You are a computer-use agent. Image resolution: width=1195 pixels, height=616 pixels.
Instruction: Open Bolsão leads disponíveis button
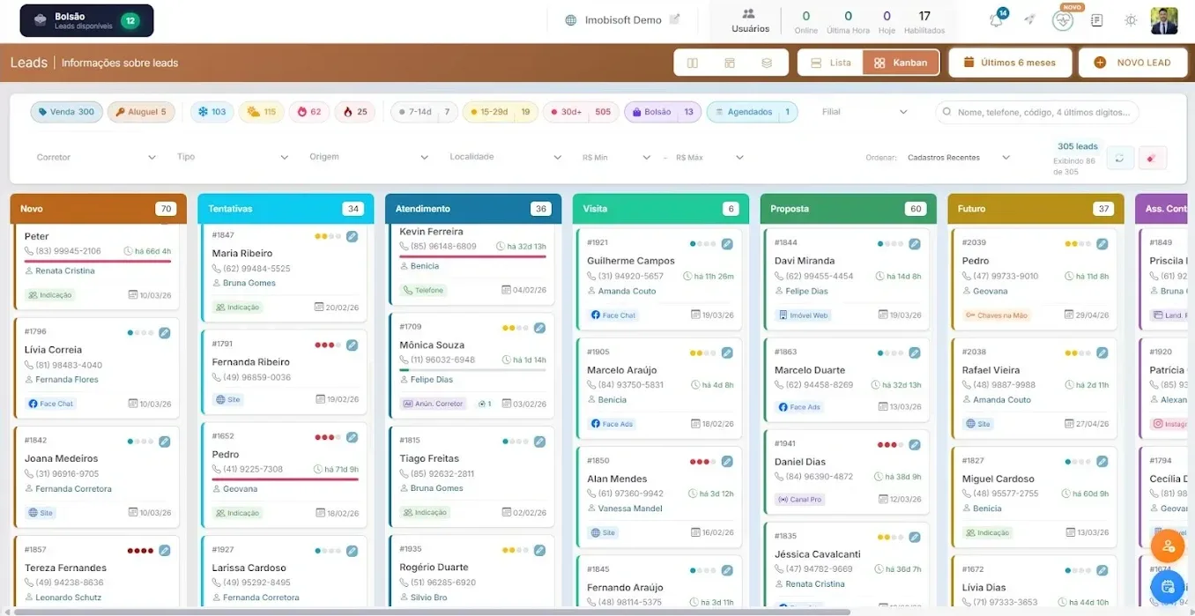coord(86,20)
